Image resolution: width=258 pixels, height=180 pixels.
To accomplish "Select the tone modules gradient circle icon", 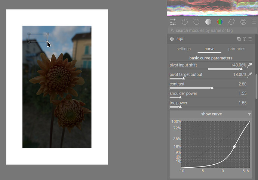I will (208, 22).
